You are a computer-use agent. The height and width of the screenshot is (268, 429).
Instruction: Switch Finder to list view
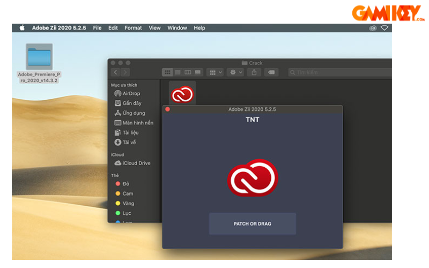177,72
